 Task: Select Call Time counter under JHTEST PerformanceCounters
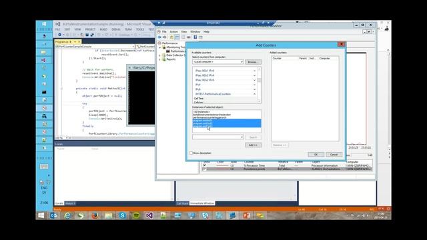click(199, 99)
